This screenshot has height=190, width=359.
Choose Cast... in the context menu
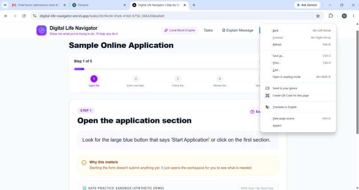(x=298, y=70)
